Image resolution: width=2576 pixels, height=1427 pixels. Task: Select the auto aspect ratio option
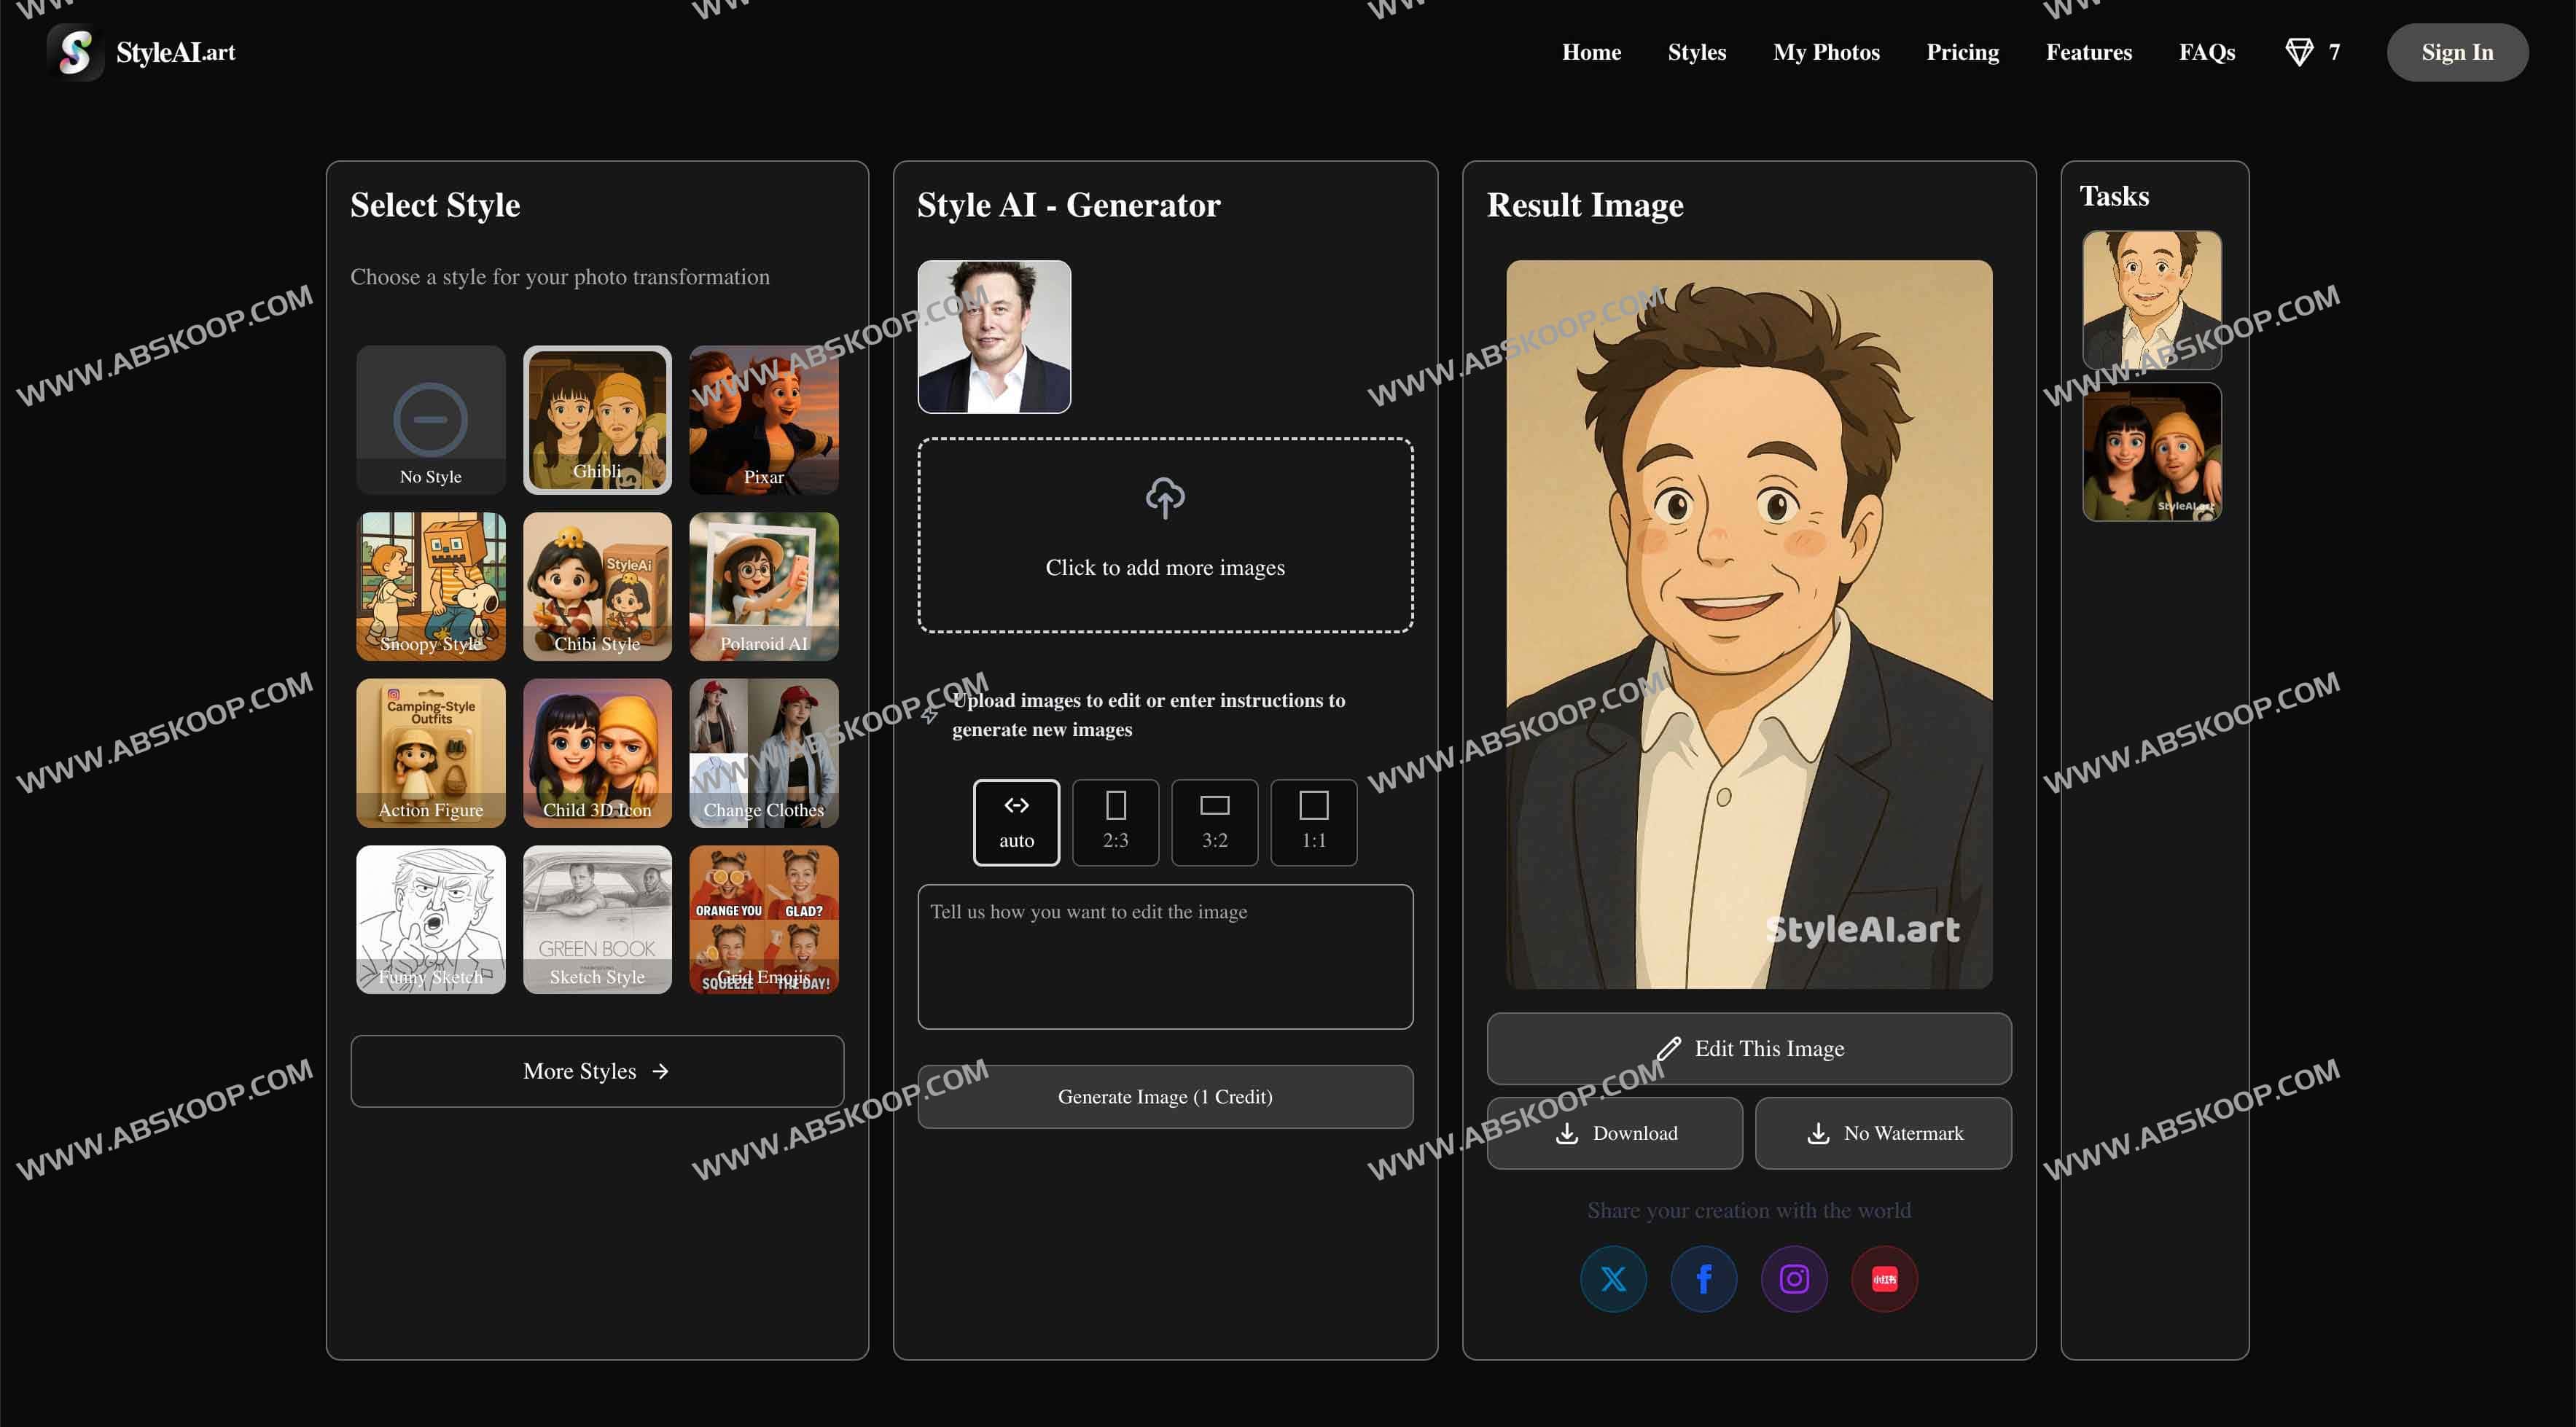1016,822
